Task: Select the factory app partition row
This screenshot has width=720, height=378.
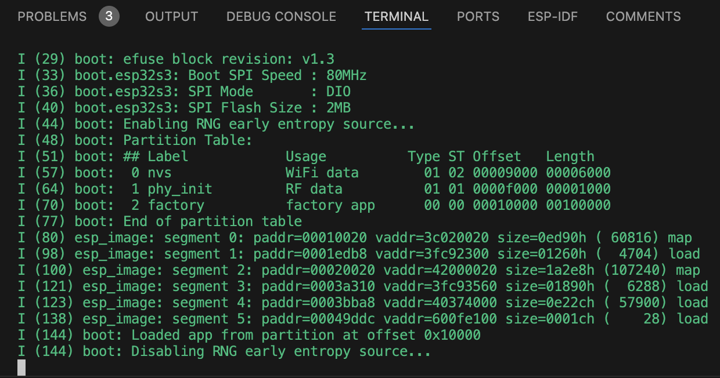Action: point(314,205)
